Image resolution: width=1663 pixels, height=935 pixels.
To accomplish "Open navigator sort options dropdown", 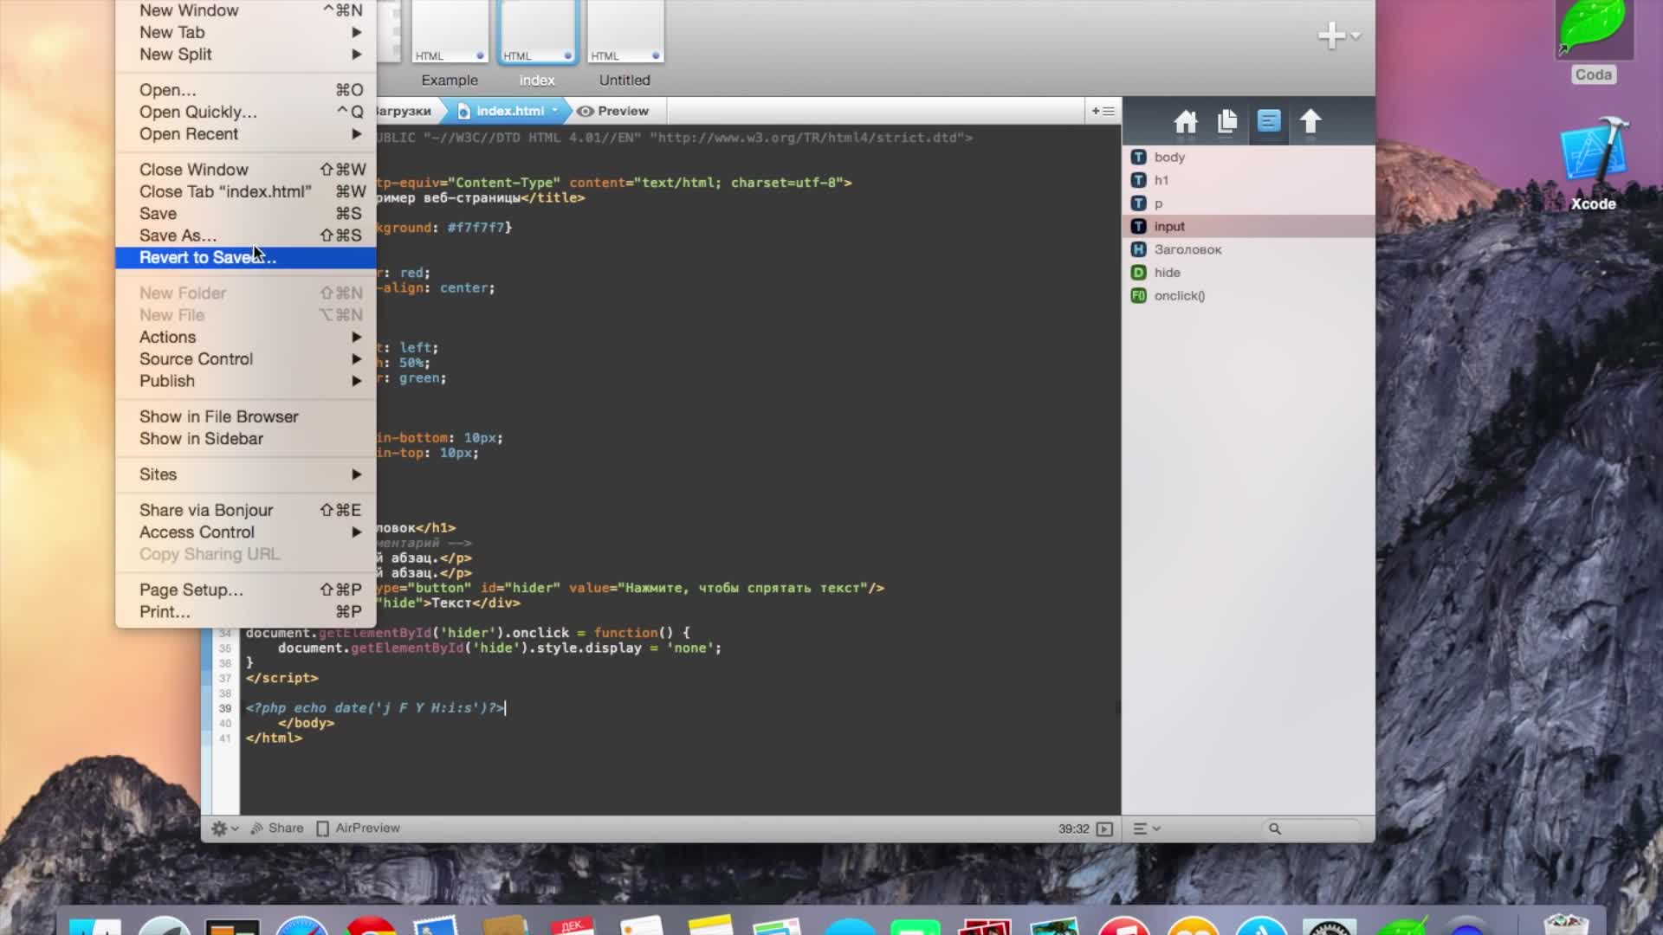I will [x=1147, y=829].
